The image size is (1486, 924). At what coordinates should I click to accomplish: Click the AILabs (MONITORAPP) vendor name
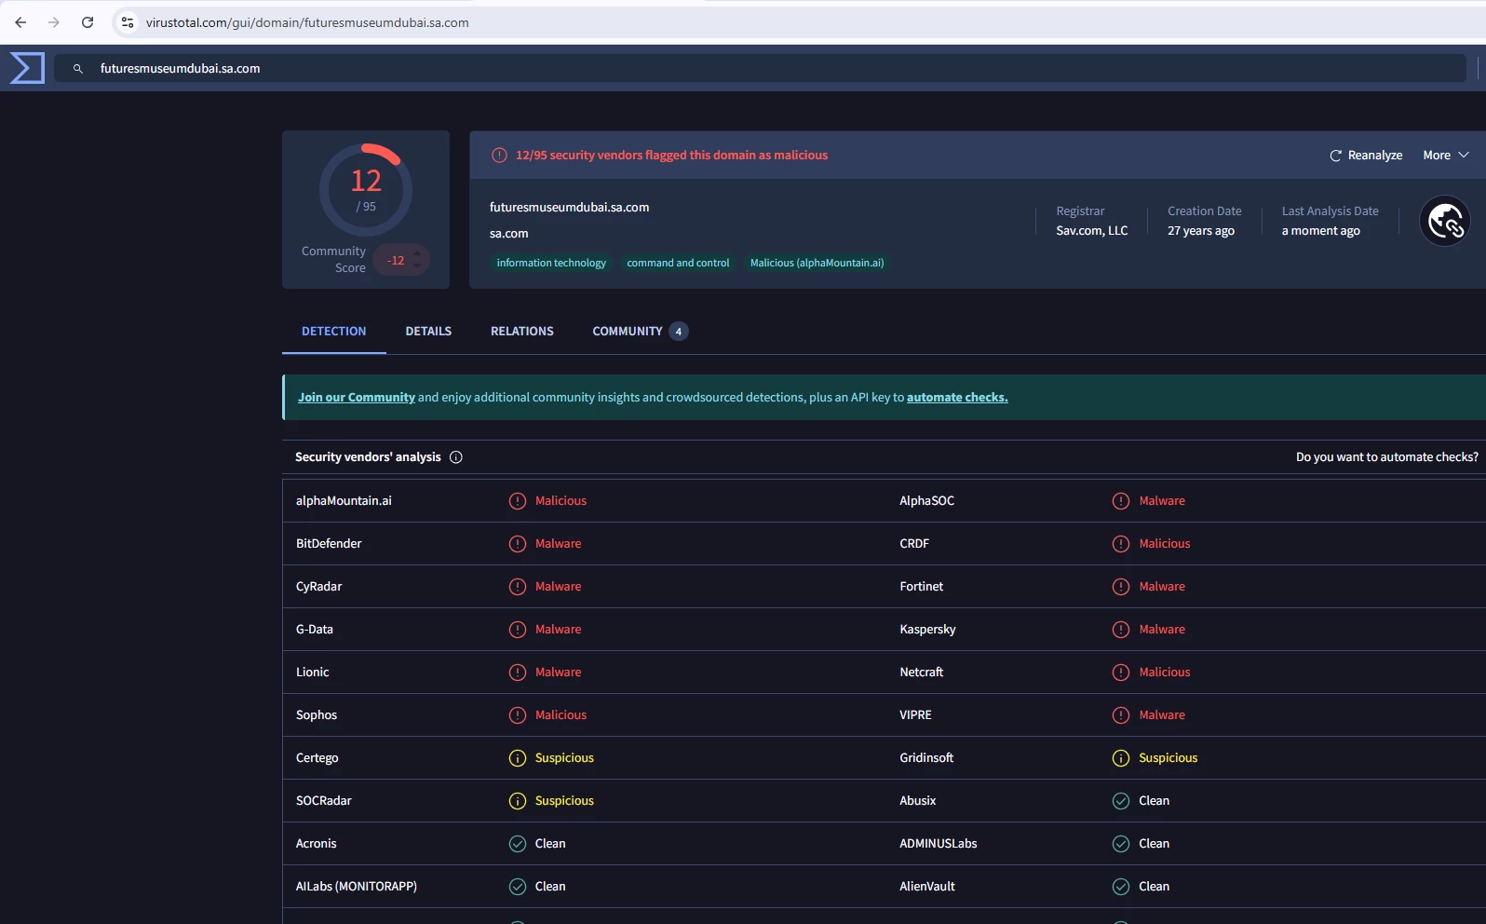pyautogui.click(x=357, y=887)
